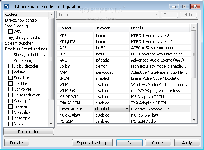
Task: Open Other ADPCM decoder dropdown arrow
Action: point(126,109)
